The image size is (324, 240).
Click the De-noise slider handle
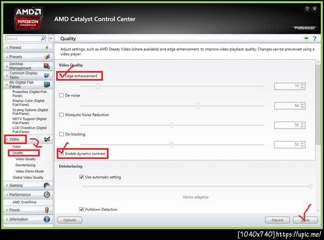pyautogui.click(x=197, y=106)
